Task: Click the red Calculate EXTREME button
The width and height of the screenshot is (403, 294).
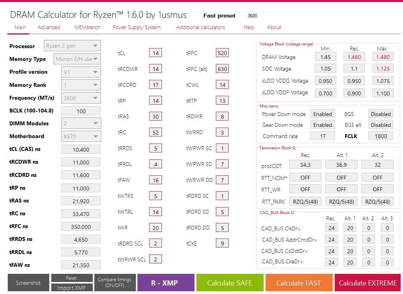Action: [368, 282]
